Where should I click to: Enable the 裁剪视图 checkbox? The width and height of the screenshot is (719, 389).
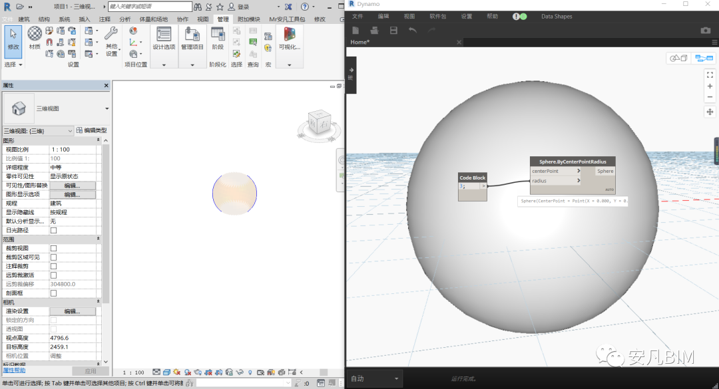tap(54, 248)
